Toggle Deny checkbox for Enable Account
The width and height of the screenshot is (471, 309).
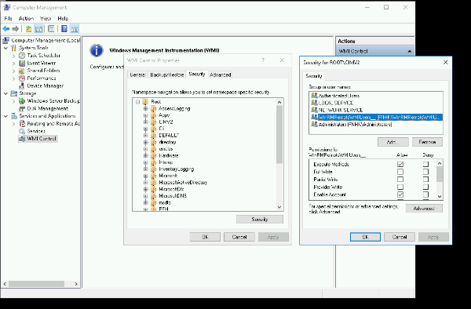[425, 194]
